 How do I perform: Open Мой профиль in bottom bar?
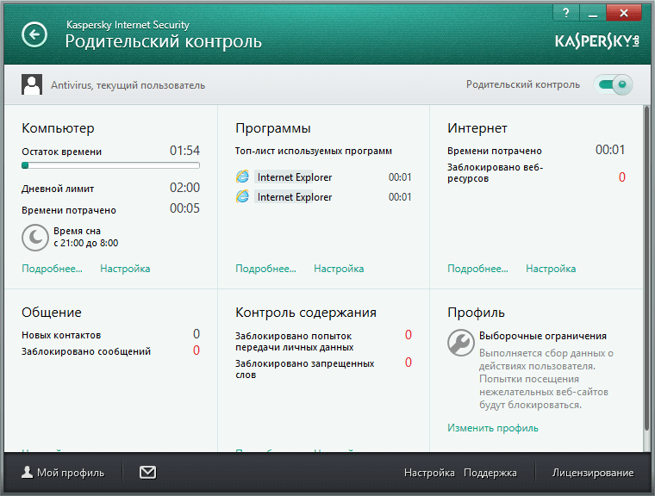[x=63, y=473]
